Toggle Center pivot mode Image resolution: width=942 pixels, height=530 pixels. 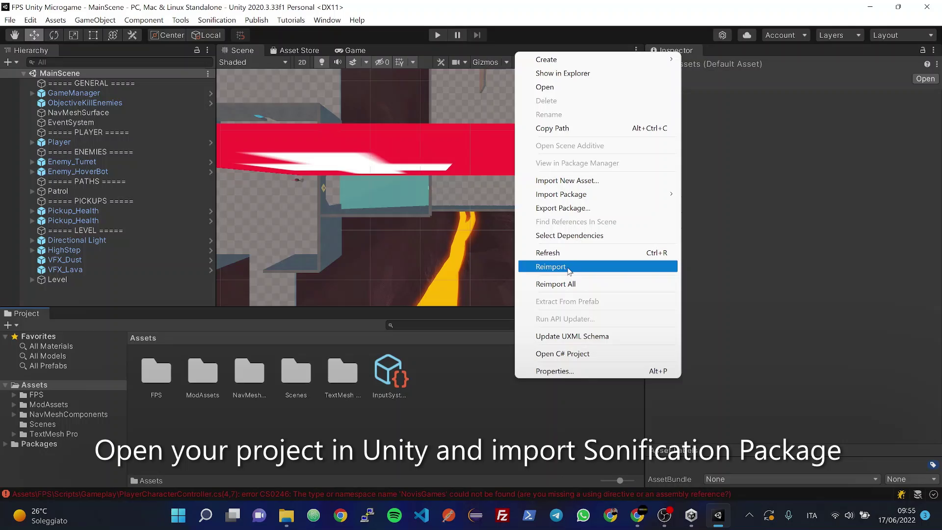(167, 35)
